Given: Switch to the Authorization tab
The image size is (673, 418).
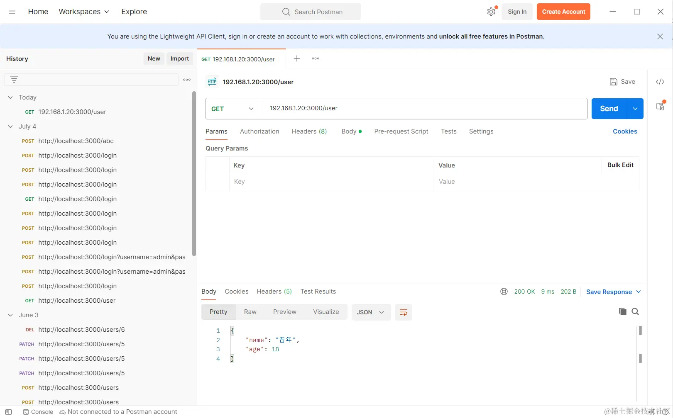Looking at the screenshot, I should click(259, 131).
